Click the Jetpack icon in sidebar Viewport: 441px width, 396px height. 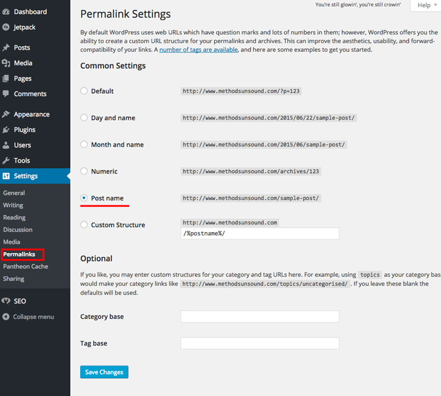click(x=6, y=27)
